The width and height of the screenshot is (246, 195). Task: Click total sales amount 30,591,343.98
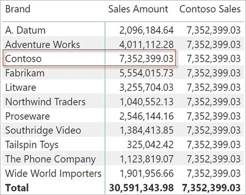click(141, 188)
